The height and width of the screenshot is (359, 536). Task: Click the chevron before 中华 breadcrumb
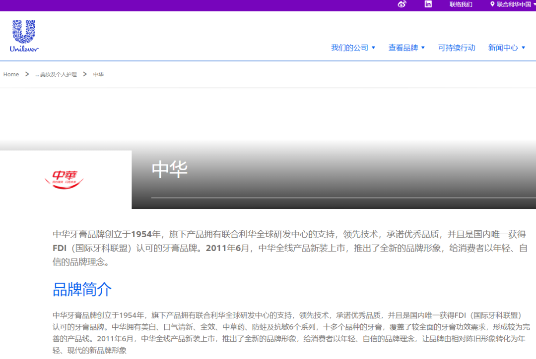pos(85,74)
